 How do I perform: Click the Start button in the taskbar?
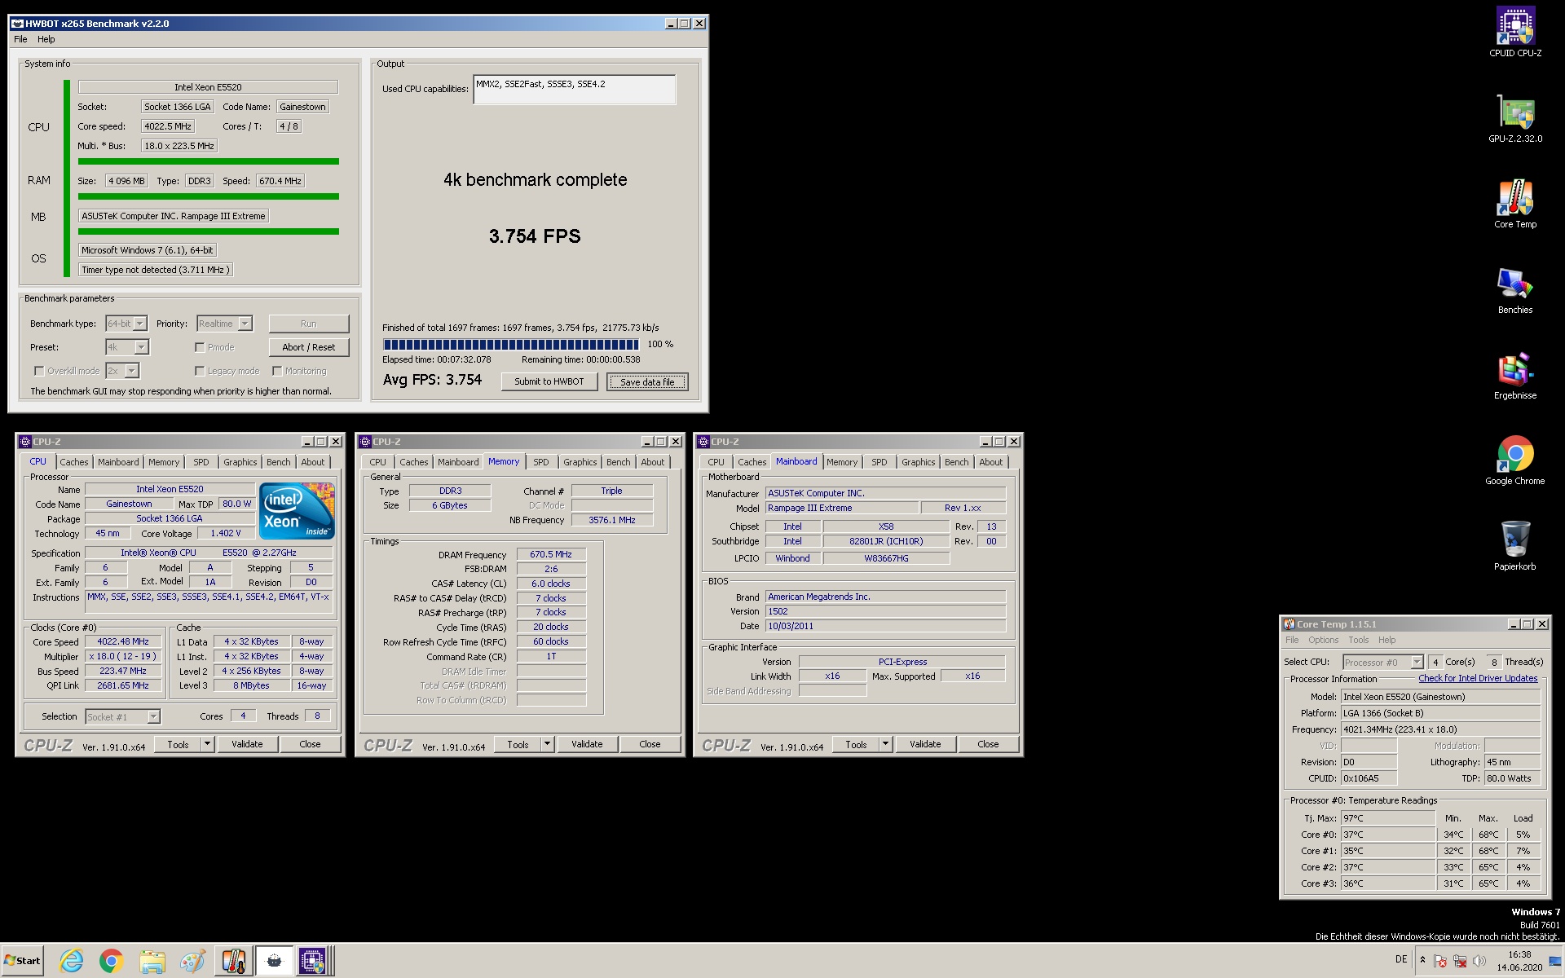point(23,961)
